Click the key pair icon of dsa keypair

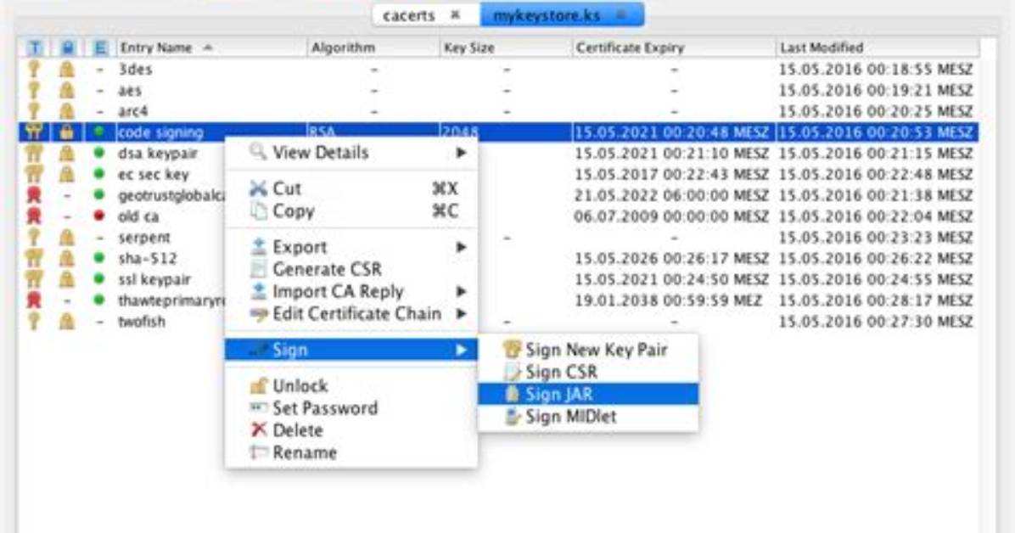(34, 154)
